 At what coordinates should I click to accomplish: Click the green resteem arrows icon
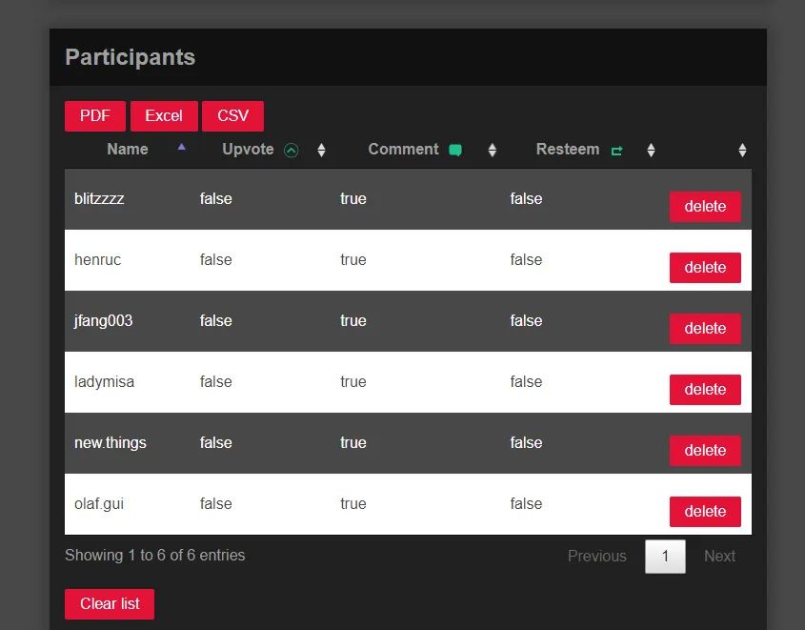pyautogui.click(x=616, y=151)
